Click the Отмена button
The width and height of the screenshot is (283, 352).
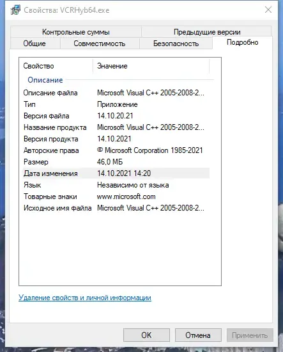[x=198, y=335]
